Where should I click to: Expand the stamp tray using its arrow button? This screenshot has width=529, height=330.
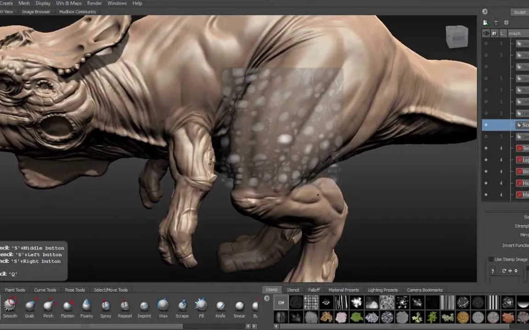click(267, 298)
